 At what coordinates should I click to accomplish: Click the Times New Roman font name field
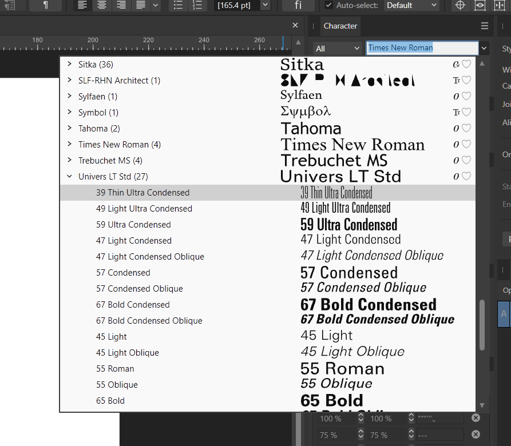422,48
